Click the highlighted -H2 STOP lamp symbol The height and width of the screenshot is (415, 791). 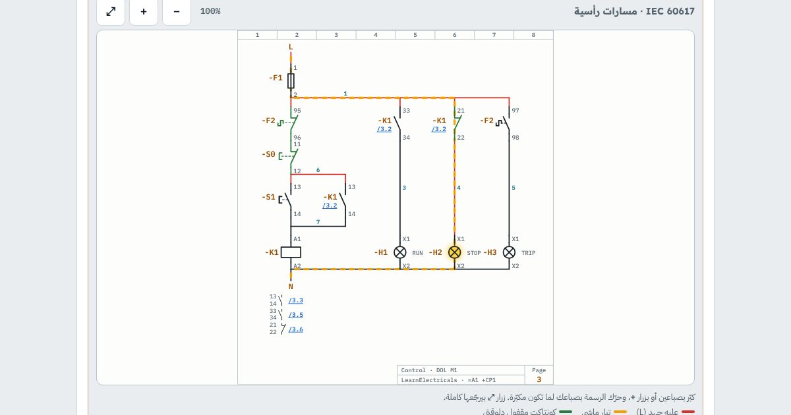pos(455,252)
